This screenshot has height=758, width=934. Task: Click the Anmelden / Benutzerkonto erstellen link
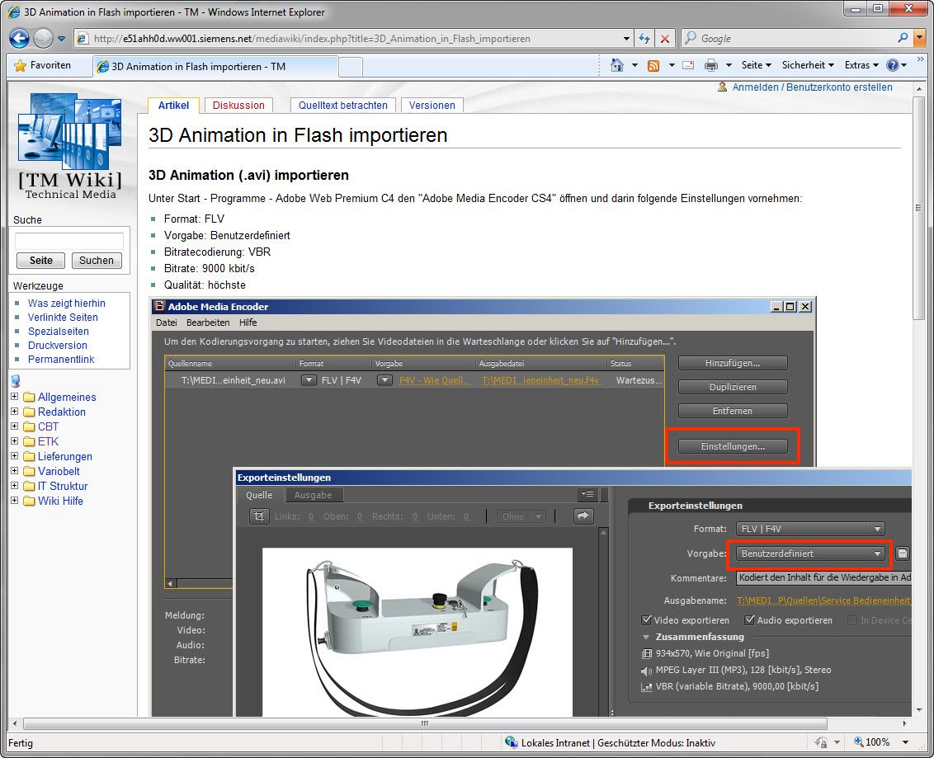pos(812,87)
